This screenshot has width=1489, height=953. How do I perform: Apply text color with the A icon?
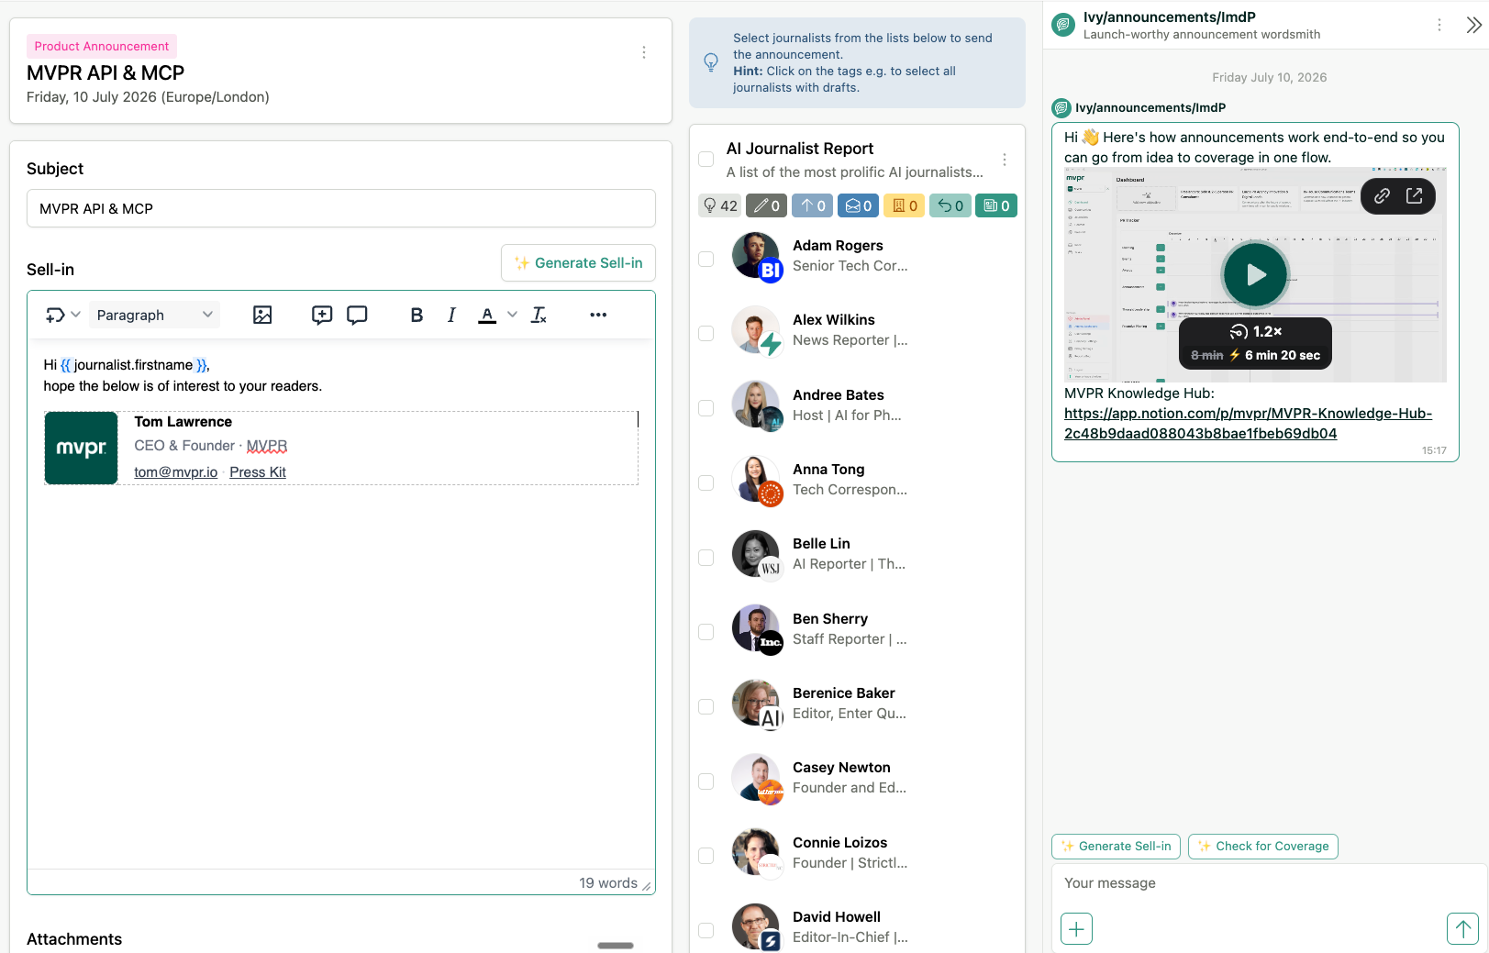click(x=487, y=315)
